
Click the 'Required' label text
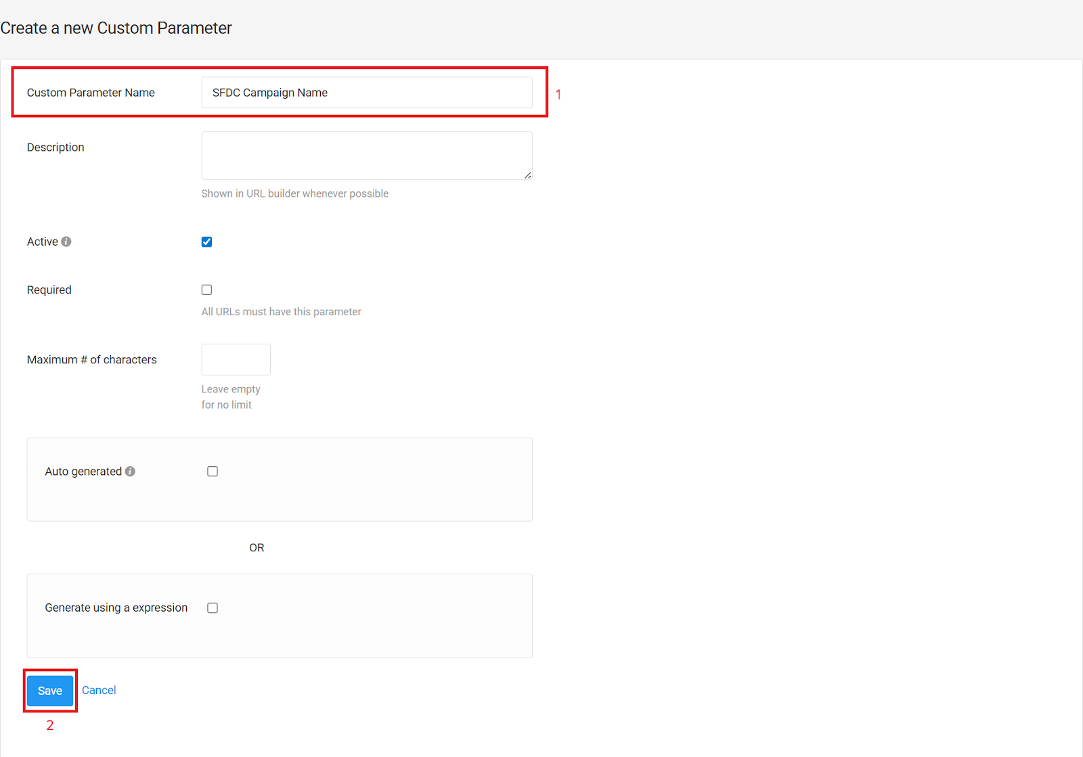[49, 290]
